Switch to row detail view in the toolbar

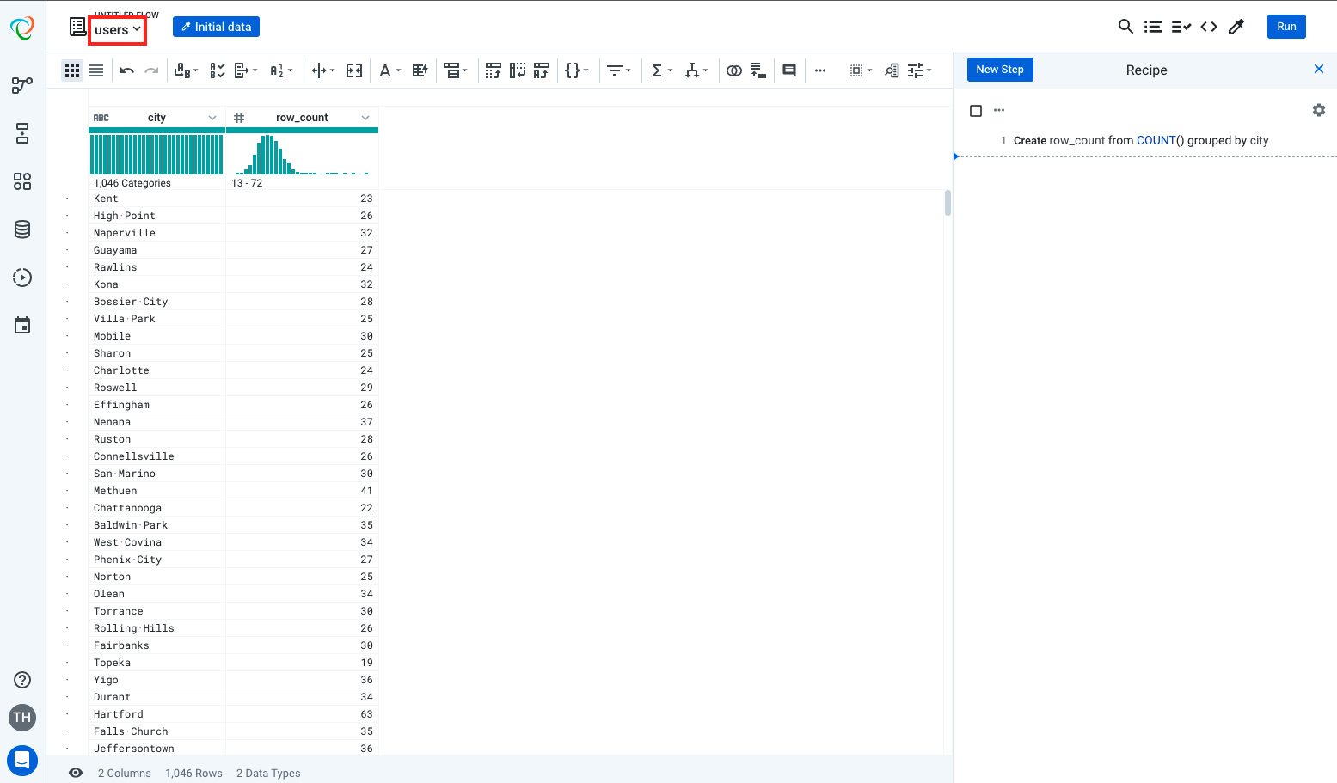click(x=96, y=70)
